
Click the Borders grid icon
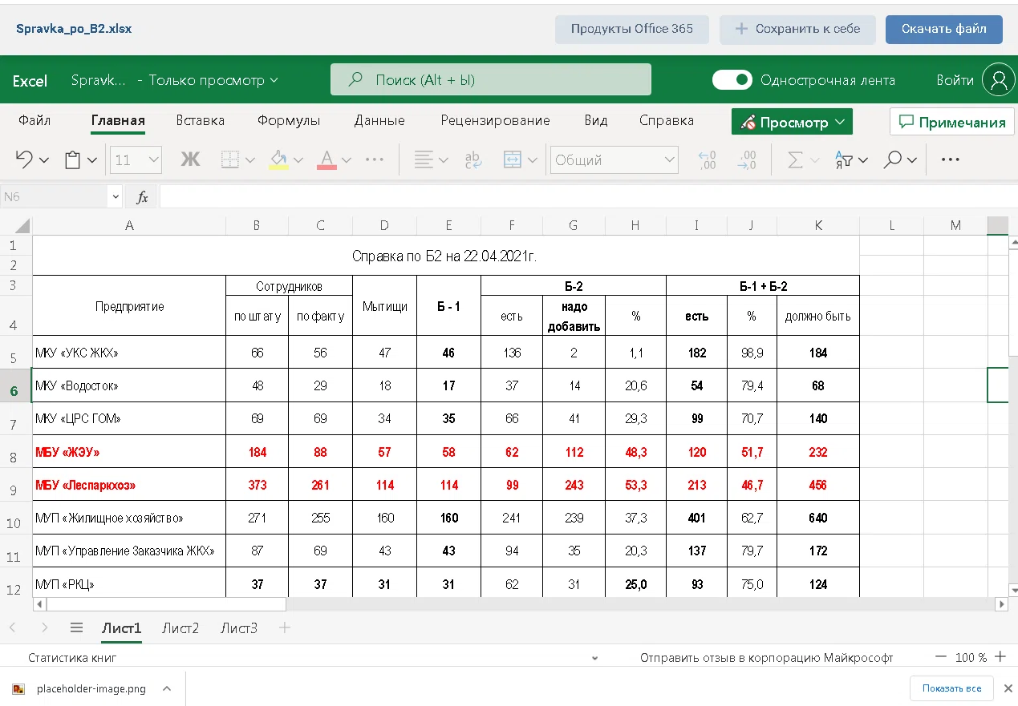[230, 159]
